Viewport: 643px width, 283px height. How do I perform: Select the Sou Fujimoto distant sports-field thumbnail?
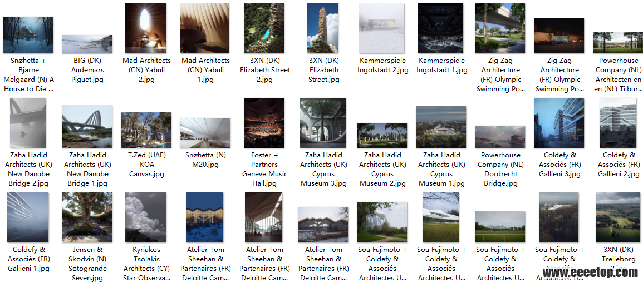pos(500,227)
